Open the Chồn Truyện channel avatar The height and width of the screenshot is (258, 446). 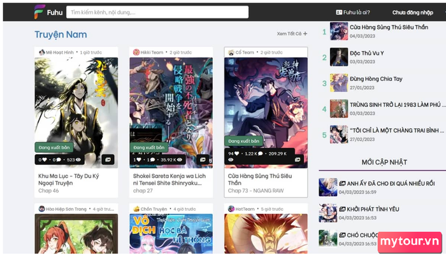click(x=136, y=208)
